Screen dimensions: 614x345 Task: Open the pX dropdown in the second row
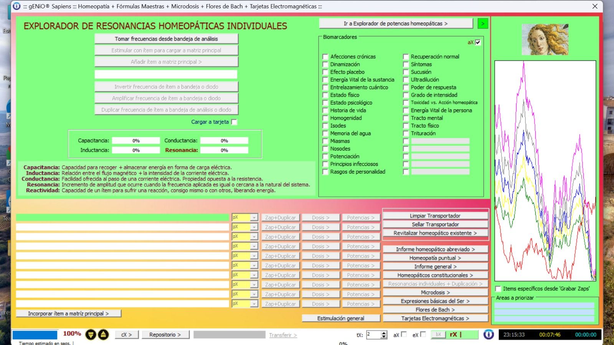pyautogui.click(x=254, y=227)
